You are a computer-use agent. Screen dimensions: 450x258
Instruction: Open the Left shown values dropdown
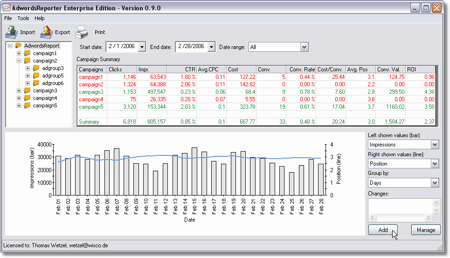pos(435,145)
